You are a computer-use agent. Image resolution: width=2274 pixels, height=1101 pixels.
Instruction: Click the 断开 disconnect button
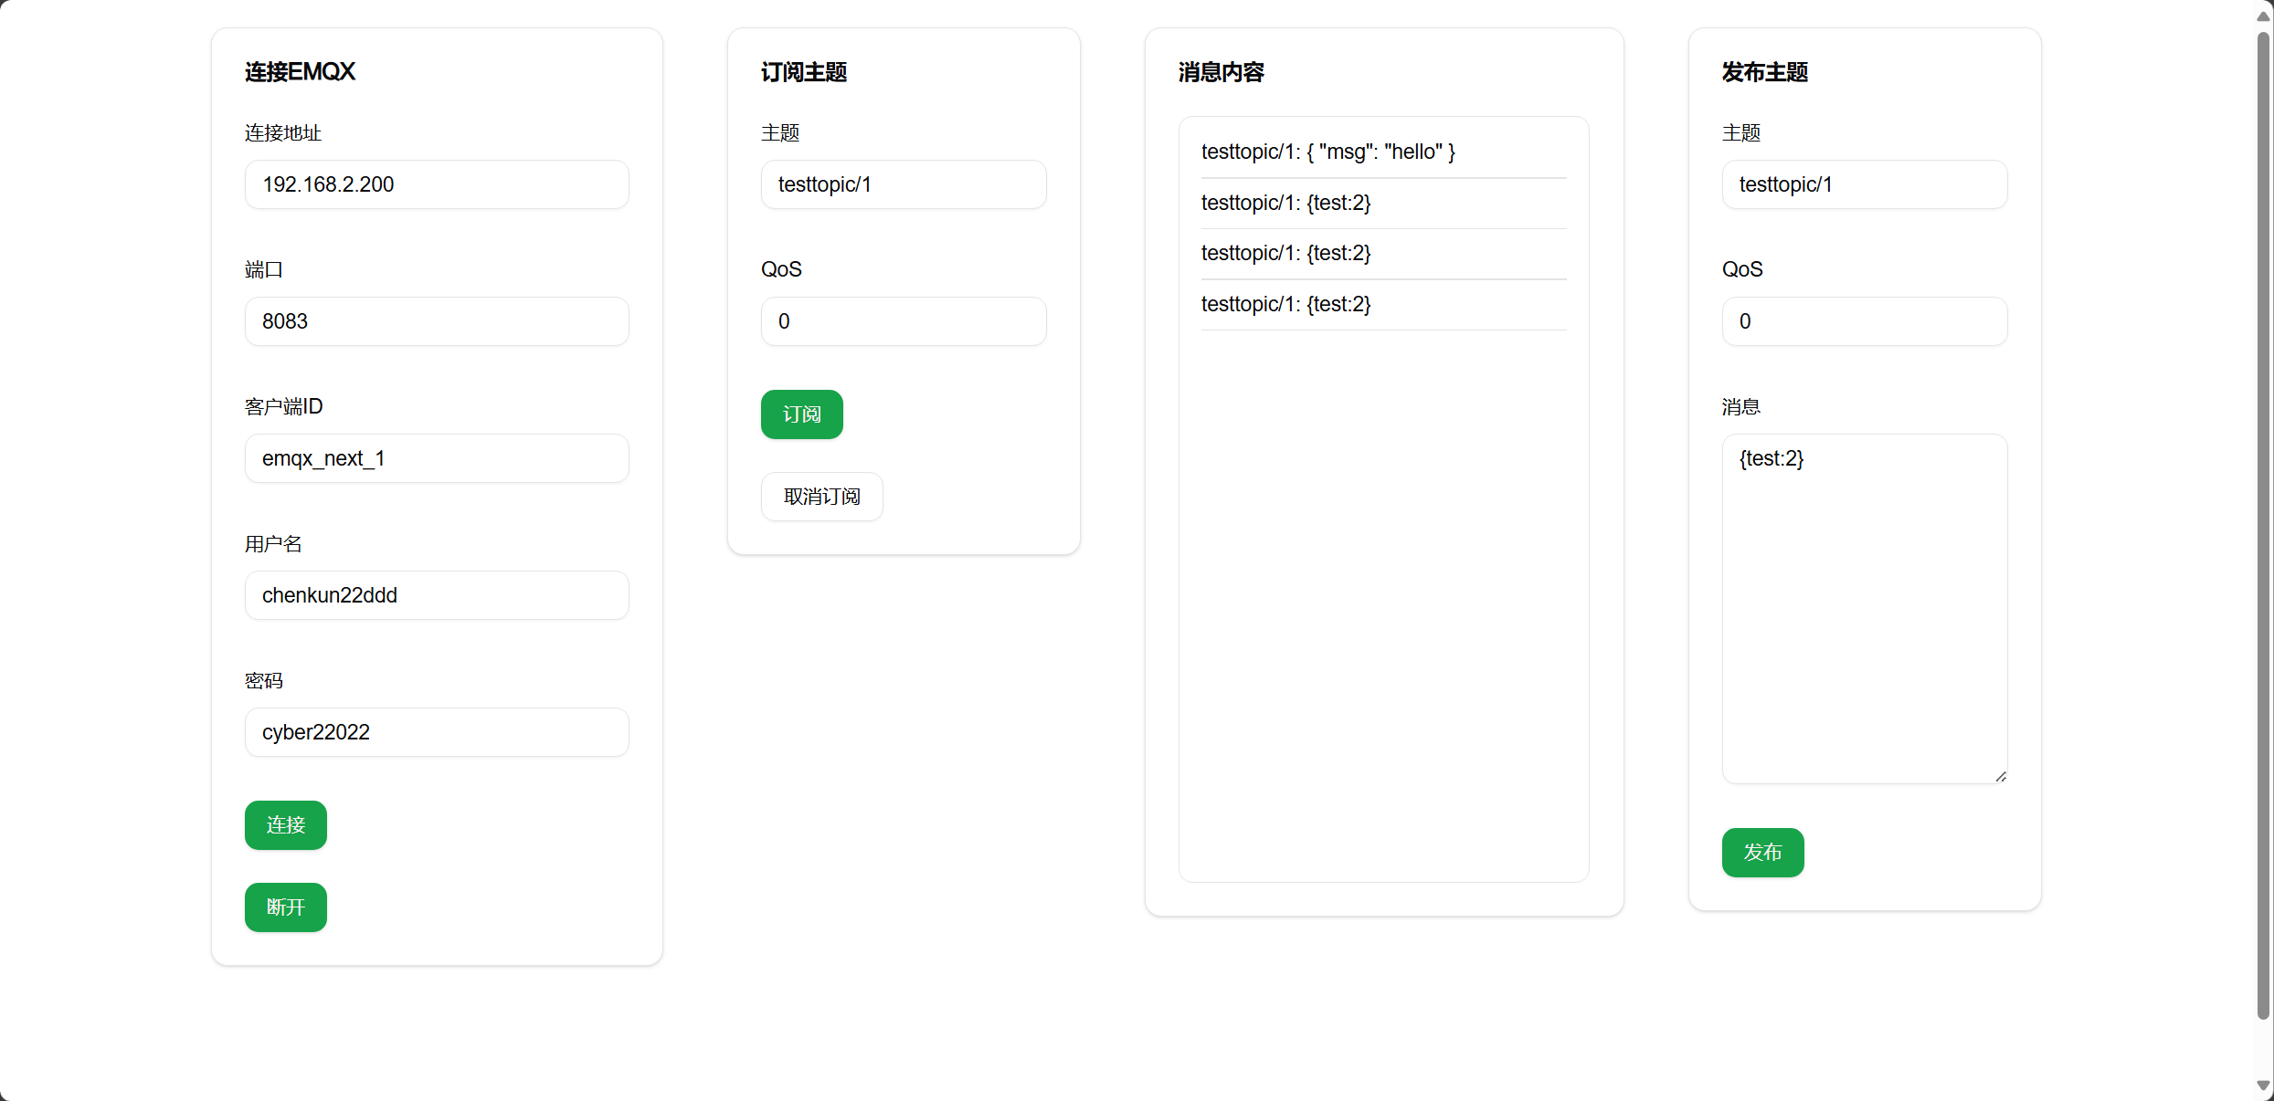point(285,907)
